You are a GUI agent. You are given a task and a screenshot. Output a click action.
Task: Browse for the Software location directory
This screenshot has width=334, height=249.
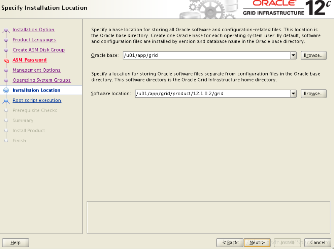coord(313,94)
